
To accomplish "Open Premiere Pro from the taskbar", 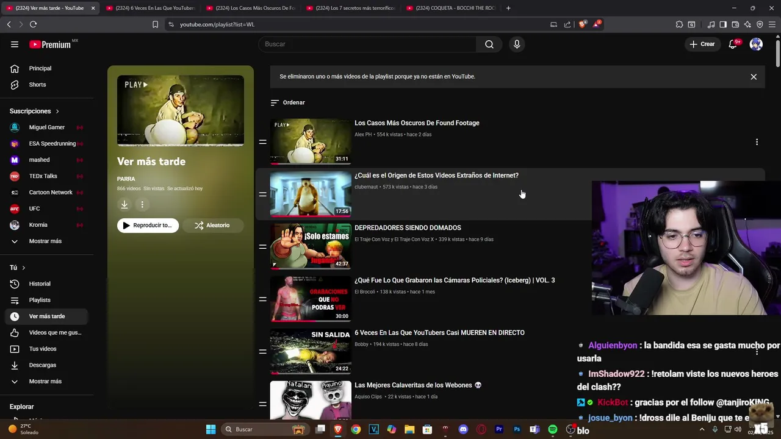I will (499, 429).
